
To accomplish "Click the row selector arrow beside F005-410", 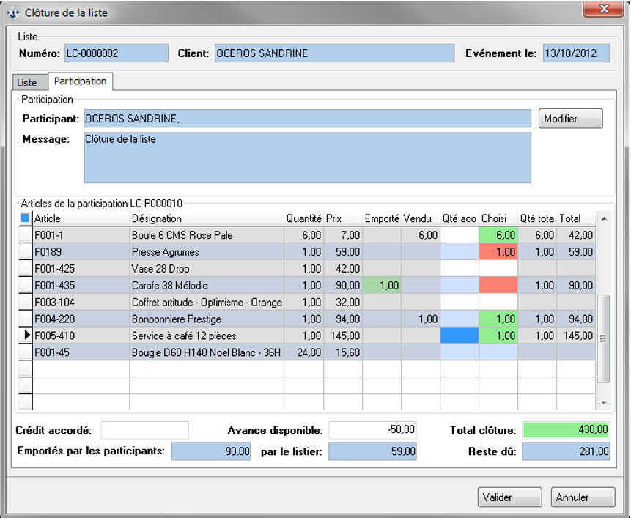I will point(25,336).
